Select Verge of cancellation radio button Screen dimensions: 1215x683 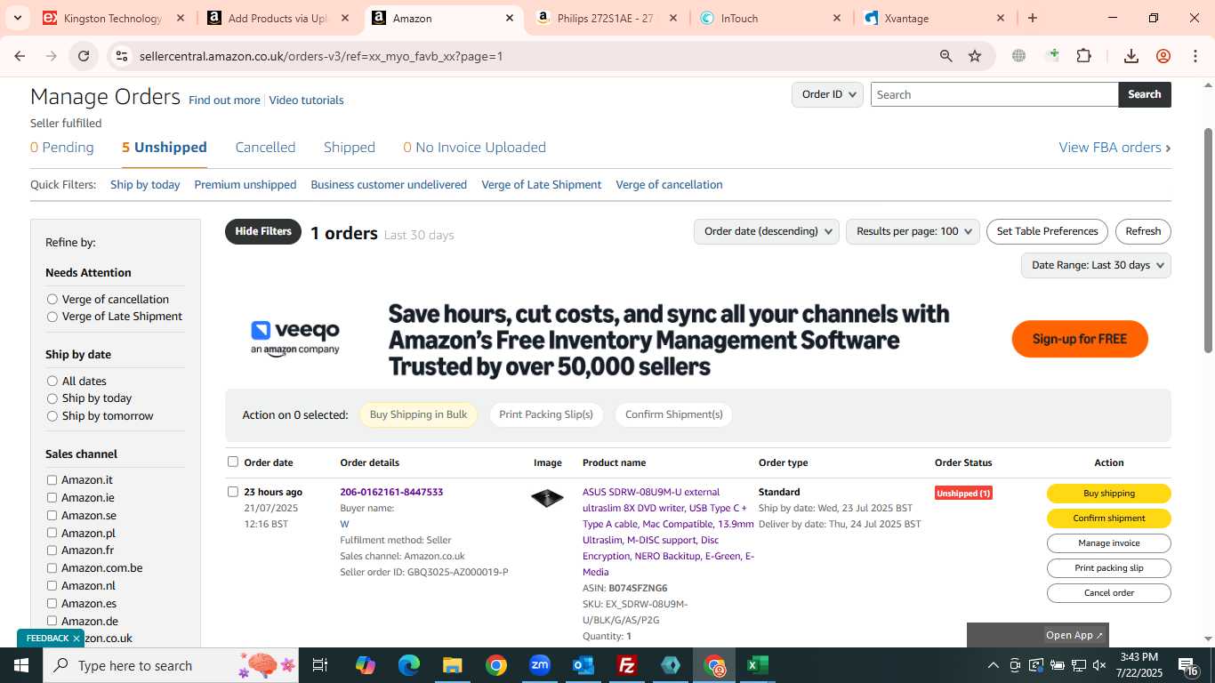click(x=52, y=300)
